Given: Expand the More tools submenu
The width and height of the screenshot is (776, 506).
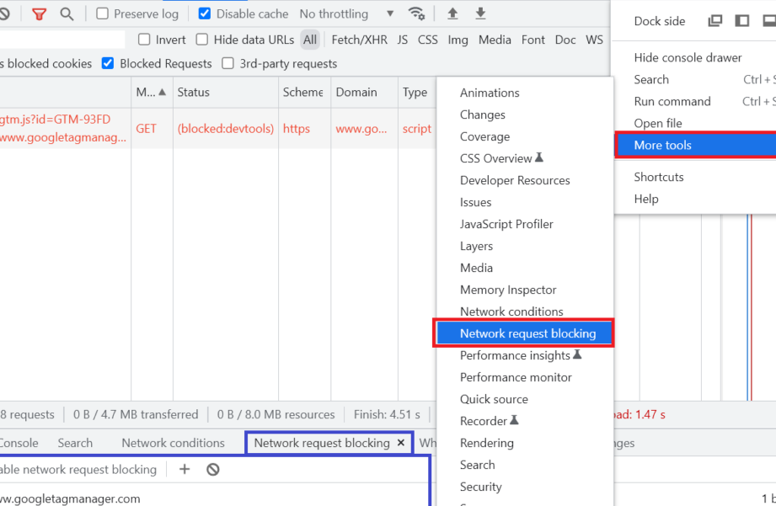Looking at the screenshot, I should 696,145.
